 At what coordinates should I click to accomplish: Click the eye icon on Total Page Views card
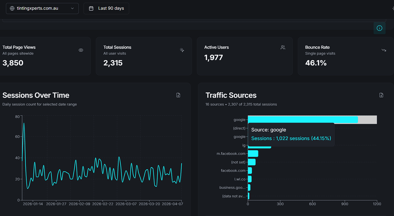click(x=81, y=50)
